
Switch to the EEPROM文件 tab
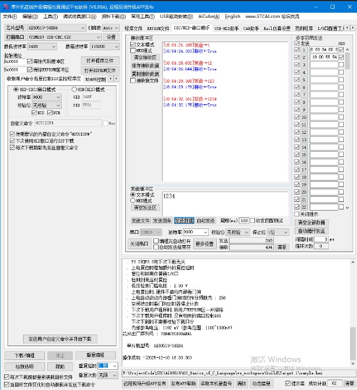(158, 28)
